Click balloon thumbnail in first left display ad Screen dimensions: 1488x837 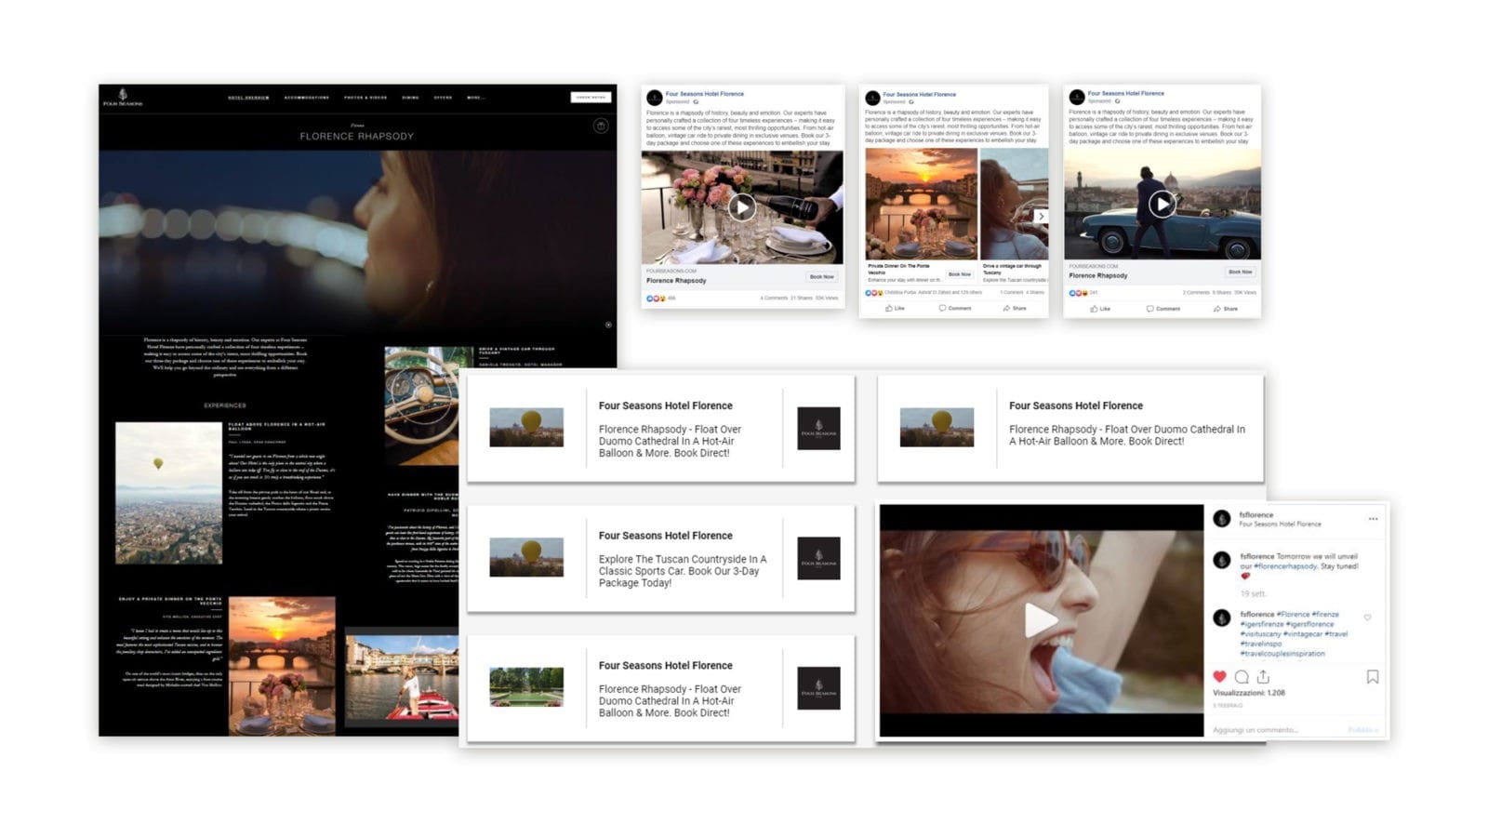click(x=526, y=428)
